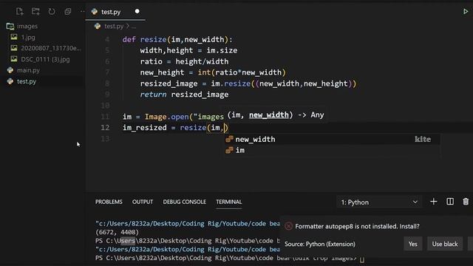
Task: Open the 1: Python terminal dropdown
Action: click(x=379, y=202)
